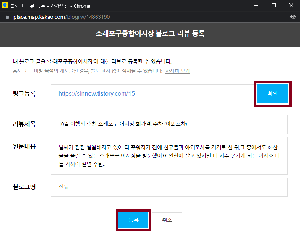Click the KakaoMap favicon in title bar

pos(5,6)
